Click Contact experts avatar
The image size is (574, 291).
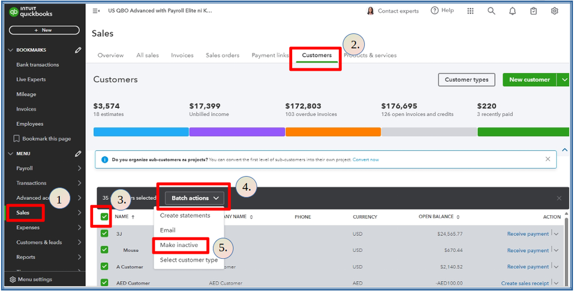(370, 11)
